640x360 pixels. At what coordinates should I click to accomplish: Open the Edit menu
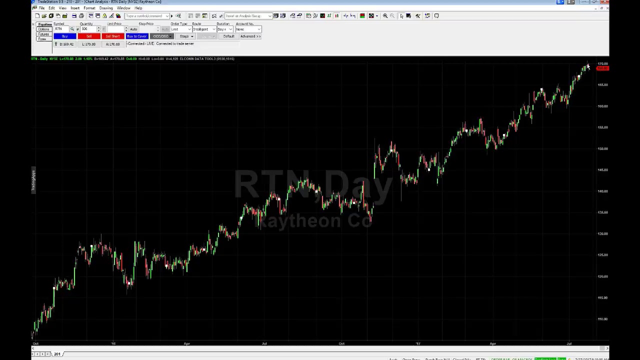pyautogui.click(x=51, y=8)
